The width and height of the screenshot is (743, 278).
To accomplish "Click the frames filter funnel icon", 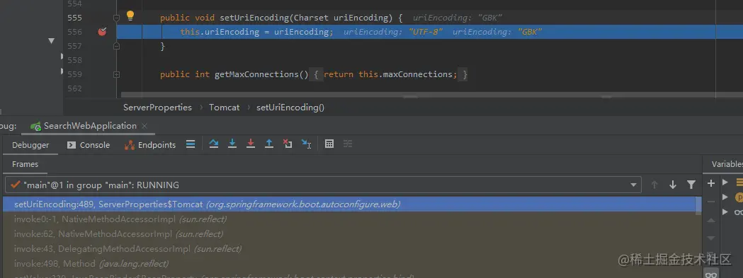I will click(x=691, y=185).
